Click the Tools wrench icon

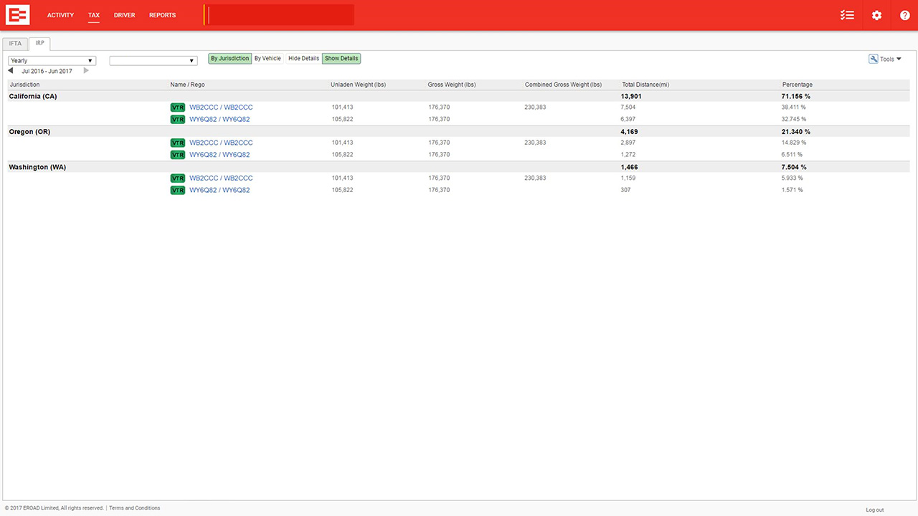(874, 59)
